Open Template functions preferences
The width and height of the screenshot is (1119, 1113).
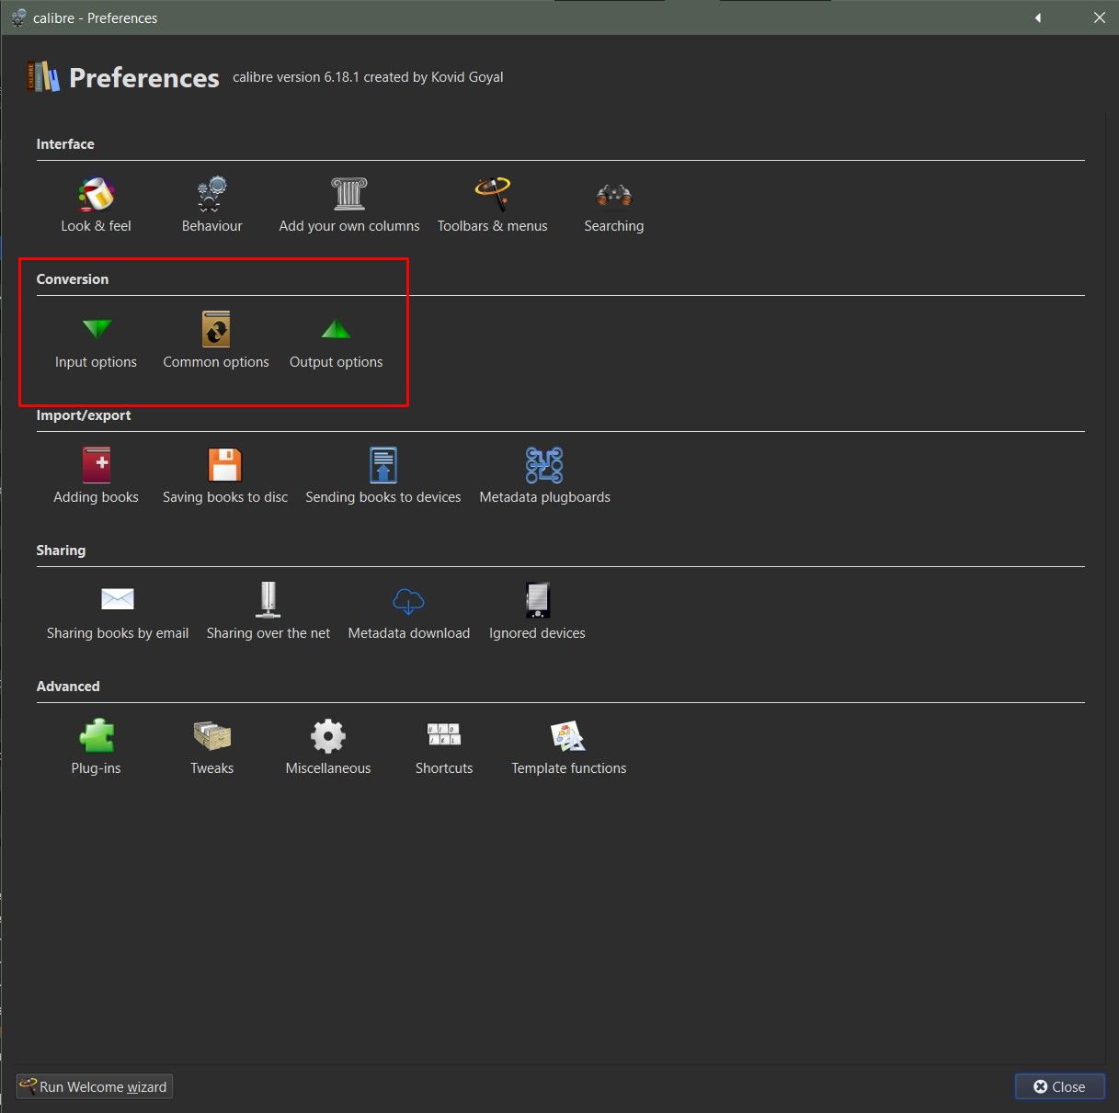[568, 748]
